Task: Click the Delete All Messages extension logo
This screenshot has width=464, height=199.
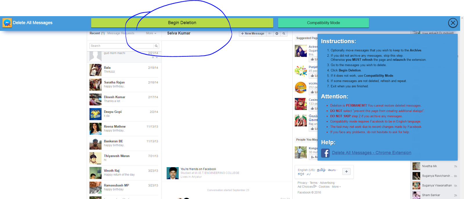Action: (x=7, y=23)
